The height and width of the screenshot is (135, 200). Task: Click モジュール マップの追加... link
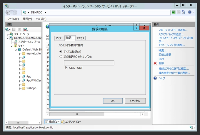tap(172, 45)
